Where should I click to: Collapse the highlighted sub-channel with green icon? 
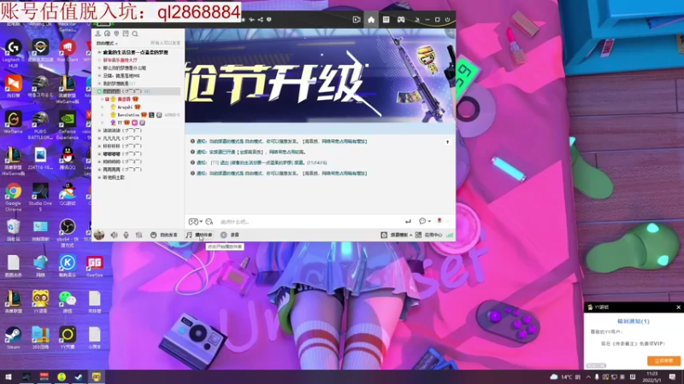(x=99, y=91)
